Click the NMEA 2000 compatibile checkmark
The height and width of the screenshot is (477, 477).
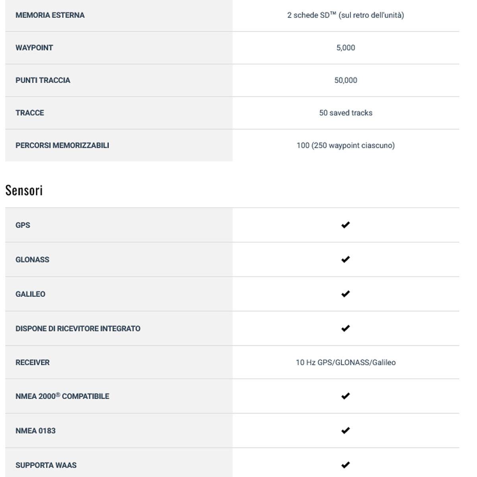coord(345,396)
